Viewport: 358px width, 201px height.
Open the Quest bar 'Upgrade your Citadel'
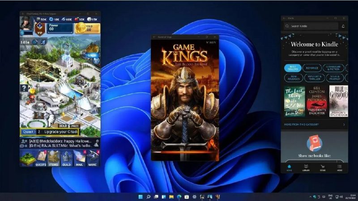point(50,132)
